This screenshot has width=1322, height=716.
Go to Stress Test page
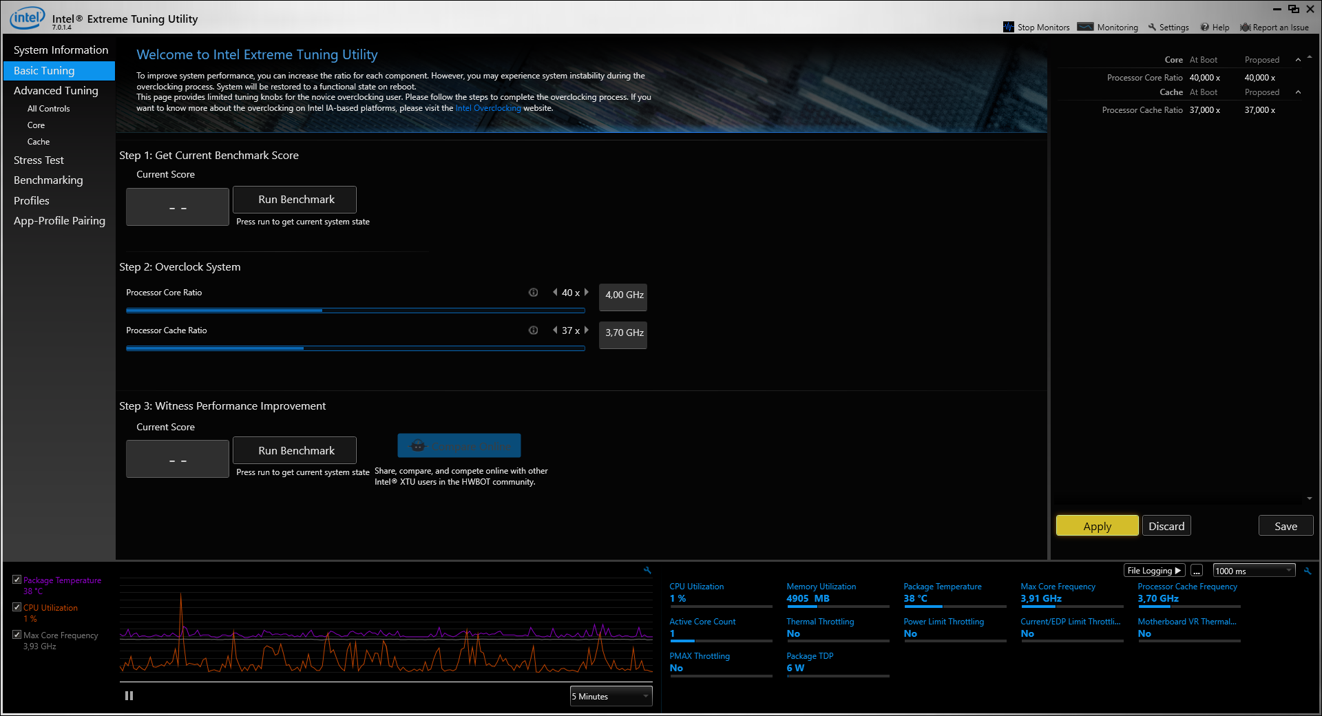point(39,160)
